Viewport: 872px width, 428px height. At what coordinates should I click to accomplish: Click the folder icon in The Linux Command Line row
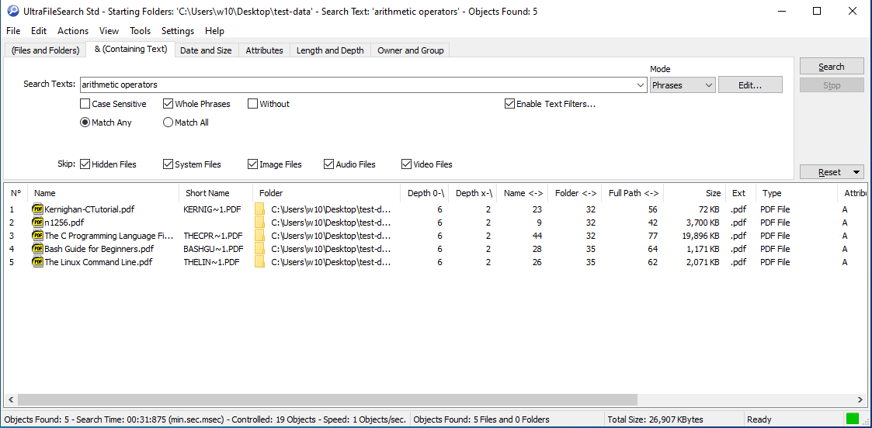[259, 262]
